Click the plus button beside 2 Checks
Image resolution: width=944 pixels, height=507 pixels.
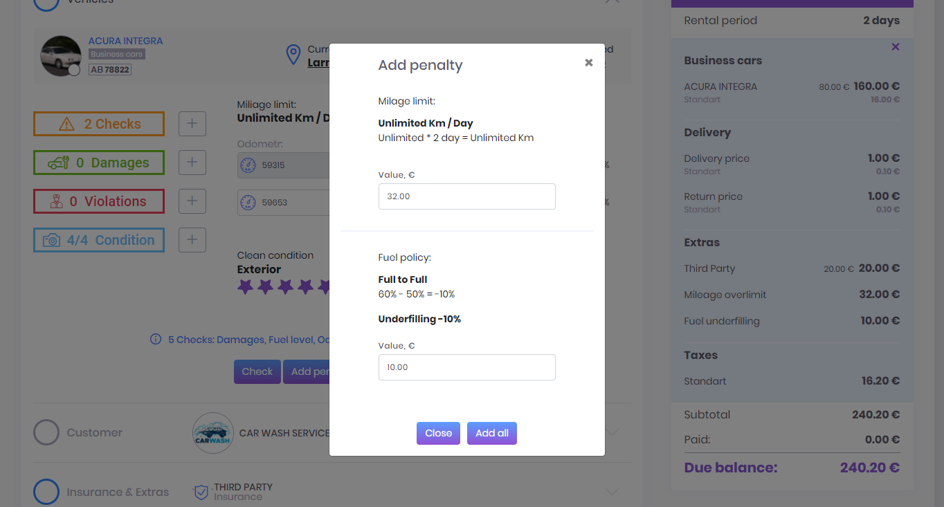point(192,124)
